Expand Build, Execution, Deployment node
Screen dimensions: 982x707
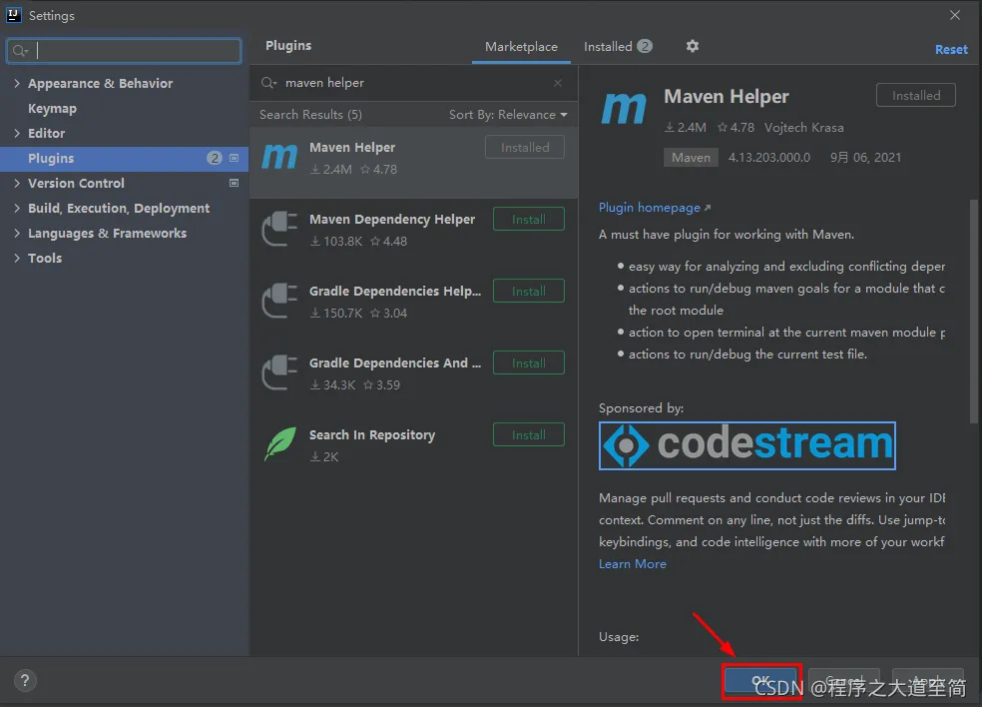[x=17, y=208]
